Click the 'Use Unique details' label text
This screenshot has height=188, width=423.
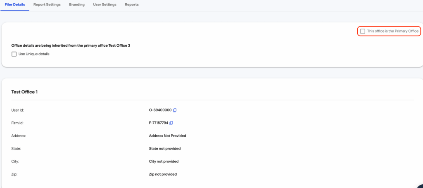point(34,54)
